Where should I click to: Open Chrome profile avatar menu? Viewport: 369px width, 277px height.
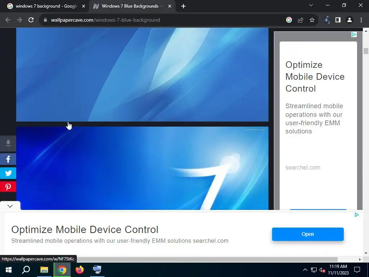click(x=350, y=20)
